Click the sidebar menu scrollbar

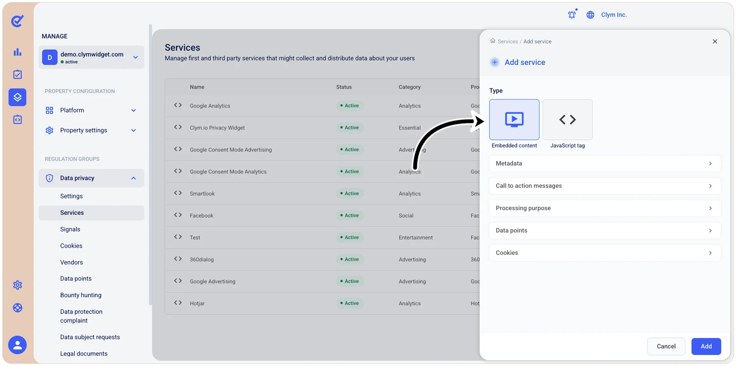pos(150,165)
